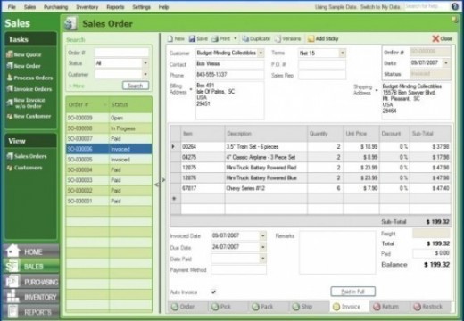Click the Pack workflow step
The height and width of the screenshot is (321, 464).
[262, 307]
